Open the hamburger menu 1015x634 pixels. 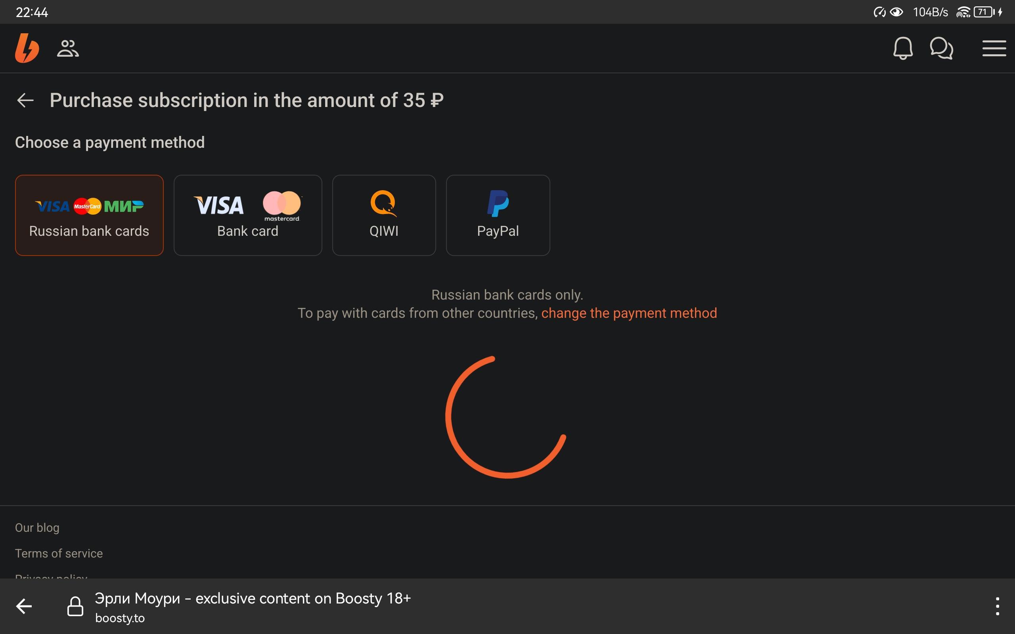pyautogui.click(x=994, y=48)
